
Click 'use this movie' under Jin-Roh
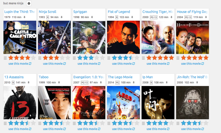point(193,129)
